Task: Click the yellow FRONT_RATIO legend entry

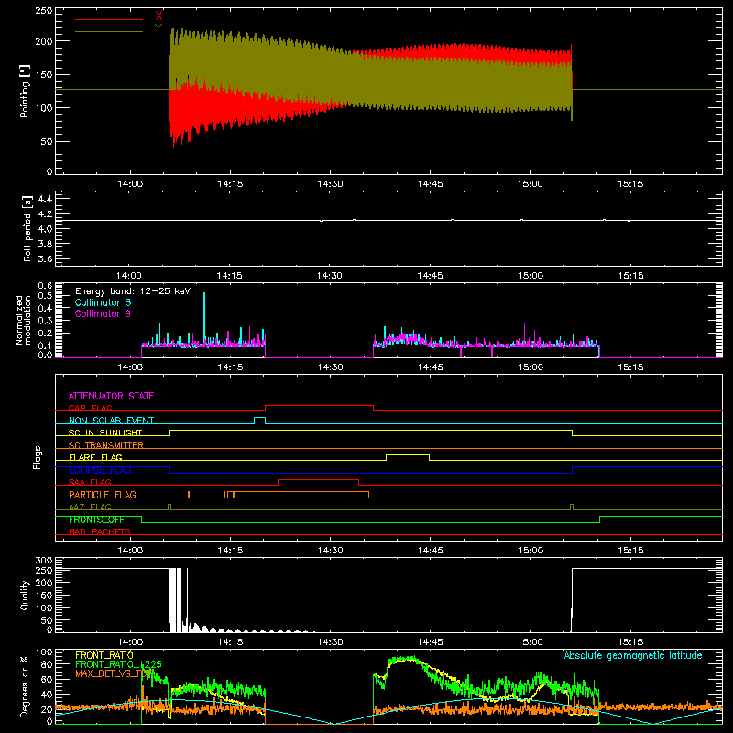Action: [x=104, y=655]
